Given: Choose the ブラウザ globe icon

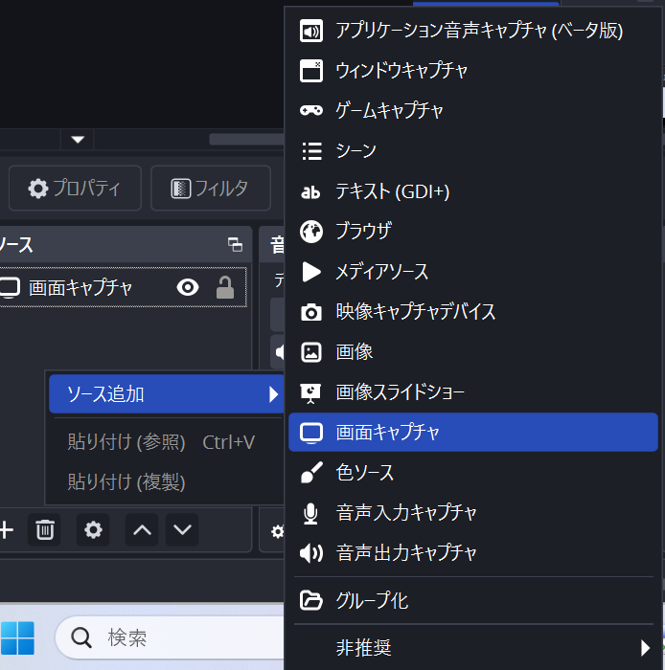Looking at the screenshot, I should tap(311, 232).
